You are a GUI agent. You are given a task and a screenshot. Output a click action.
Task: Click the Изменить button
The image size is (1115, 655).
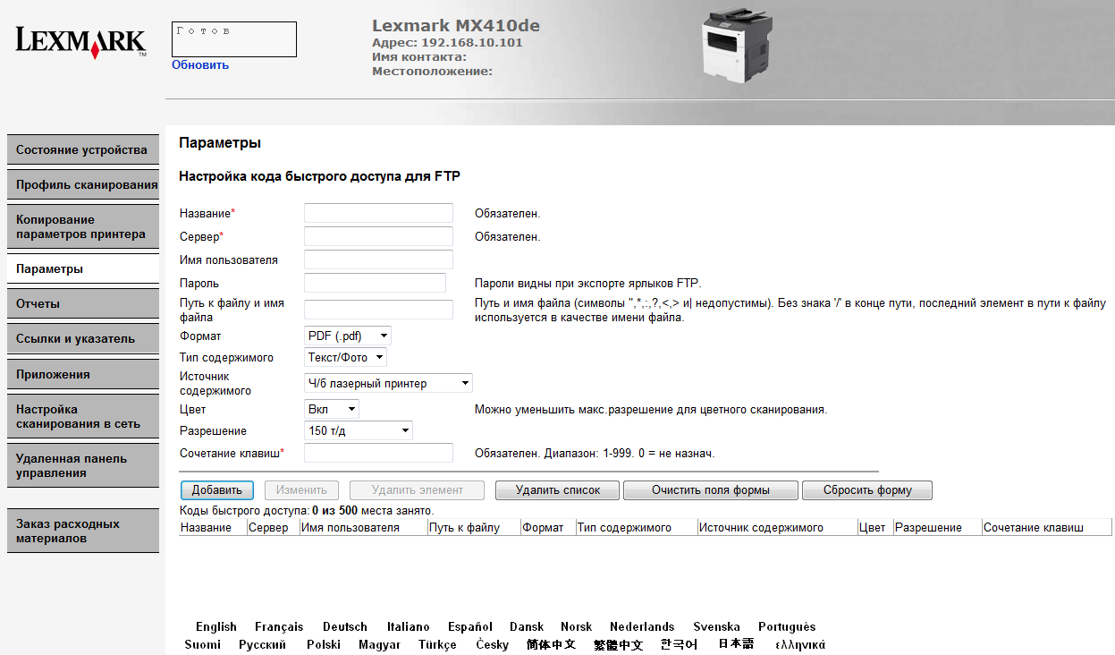pos(302,490)
